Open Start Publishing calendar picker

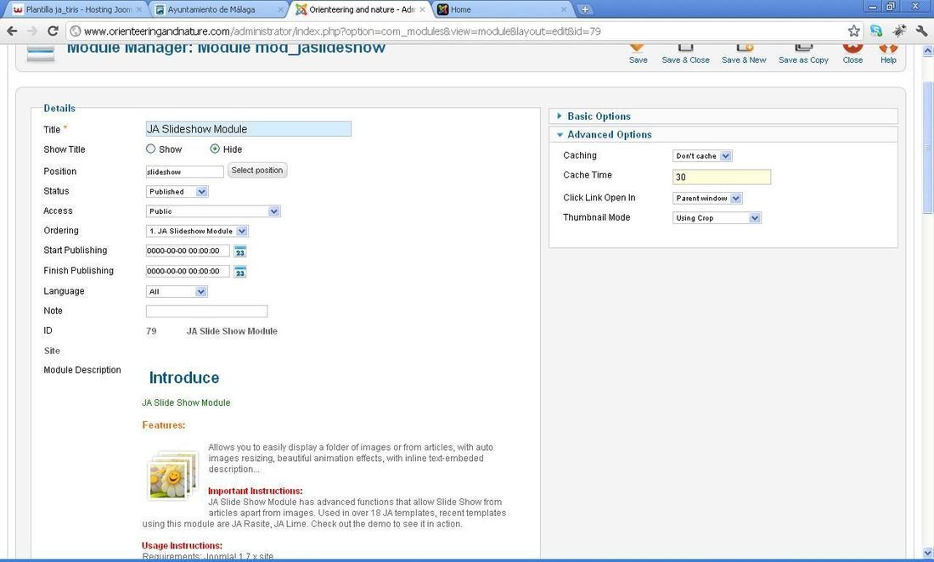coord(240,251)
